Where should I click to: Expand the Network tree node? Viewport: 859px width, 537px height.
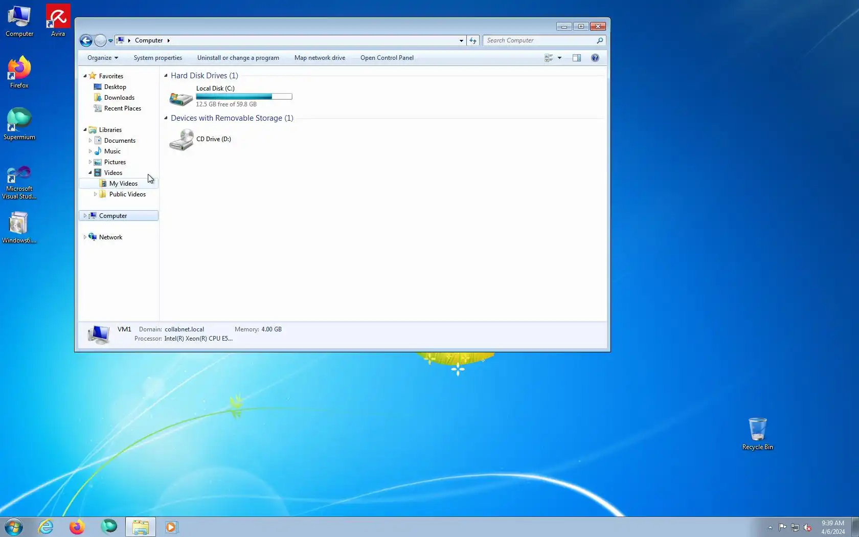tap(85, 237)
